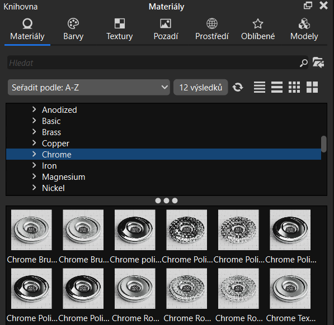Image resolution: width=334 pixels, height=325 pixels.
Task: Open the Prostředí tab
Action: (211, 30)
